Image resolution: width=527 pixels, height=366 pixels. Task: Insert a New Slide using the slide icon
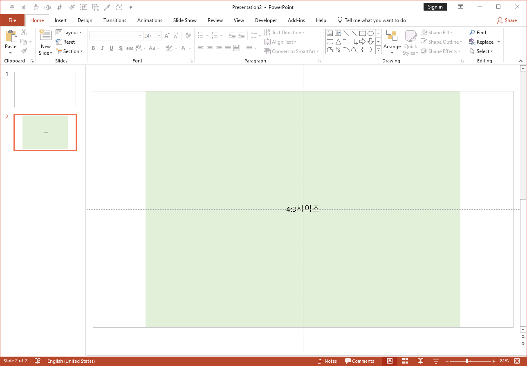[45, 35]
